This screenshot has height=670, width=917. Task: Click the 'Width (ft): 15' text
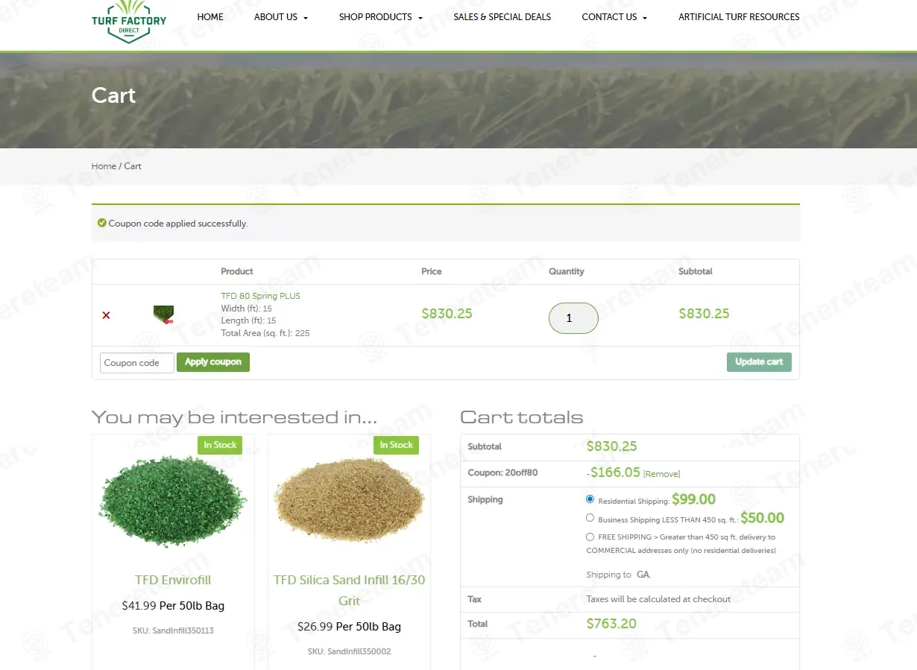pyautogui.click(x=246, y=309)
